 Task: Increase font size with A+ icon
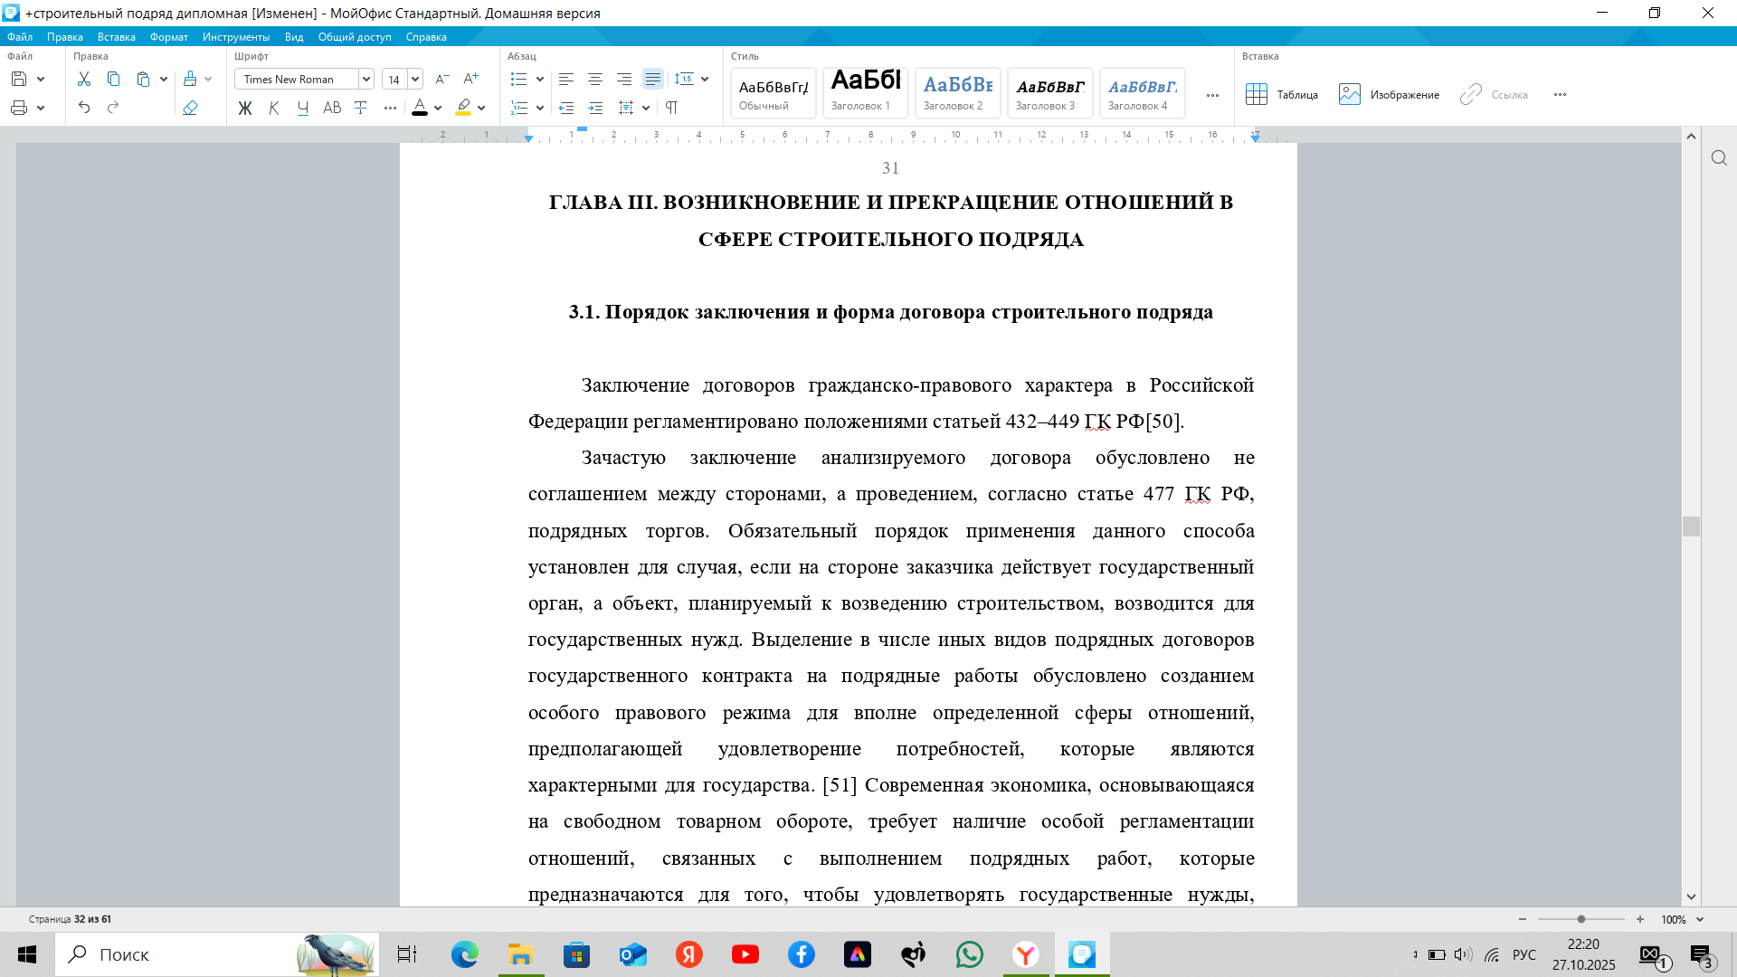tap(470, 80)
